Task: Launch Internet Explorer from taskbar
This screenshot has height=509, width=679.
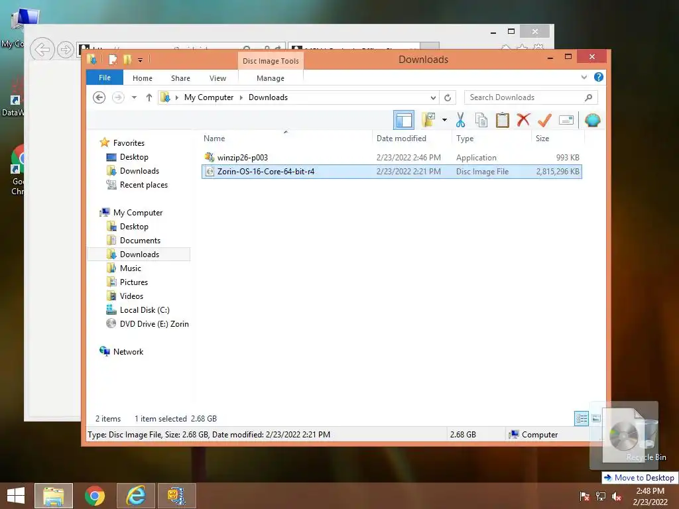Action: coord(135,496)
